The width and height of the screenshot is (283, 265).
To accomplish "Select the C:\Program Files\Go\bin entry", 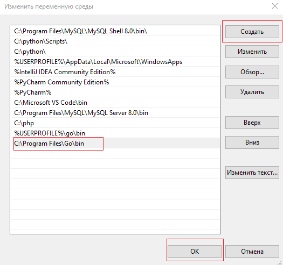I will 115,144.
